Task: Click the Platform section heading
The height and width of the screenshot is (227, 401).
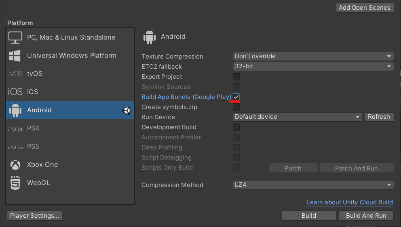Action: (20, 23)
